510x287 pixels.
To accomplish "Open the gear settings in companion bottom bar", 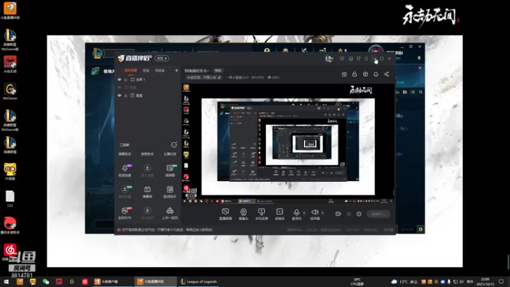I will point(359,214).
